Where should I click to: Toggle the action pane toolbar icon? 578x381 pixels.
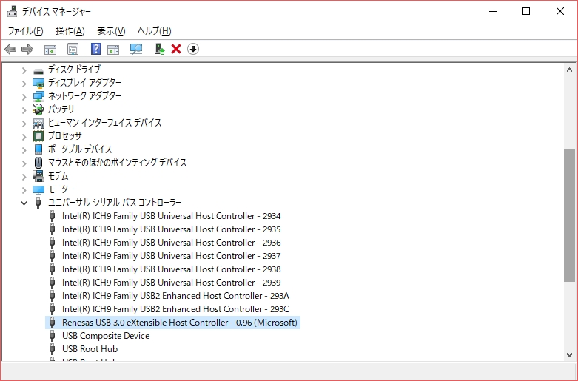click(113, 49)
